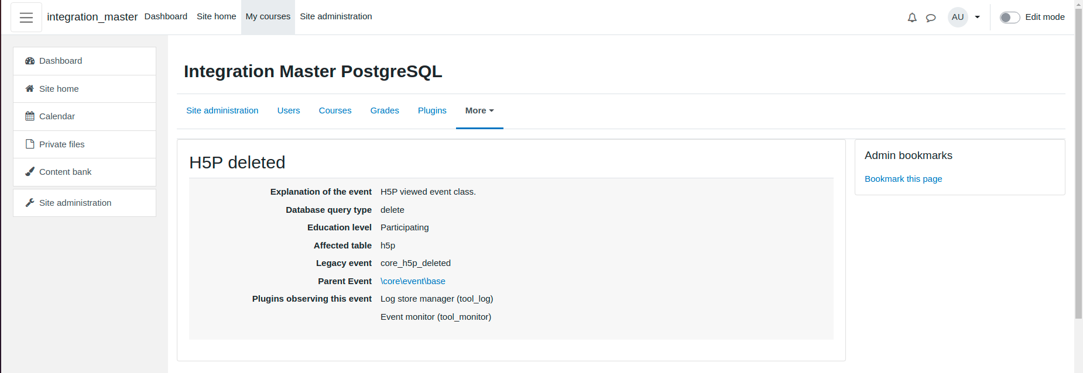
Task: Click the 'h5p' affected table value
Action: pos(388,246)
